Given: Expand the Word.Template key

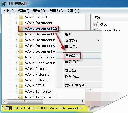Looking at the screenshot, I should (16, 92).
